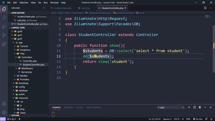Open the Extensions view

point(4,44)
